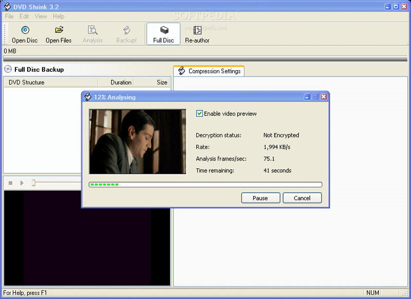
Task: Select the Open Files toolbar icon
Action: tap(58, 34)
